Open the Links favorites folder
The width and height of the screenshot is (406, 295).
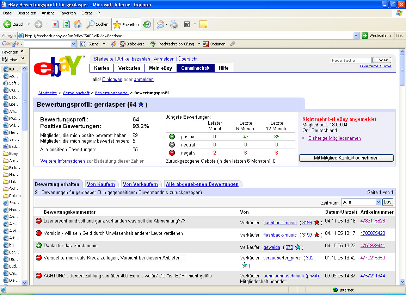pyautogui.click(x=10, y=182)
